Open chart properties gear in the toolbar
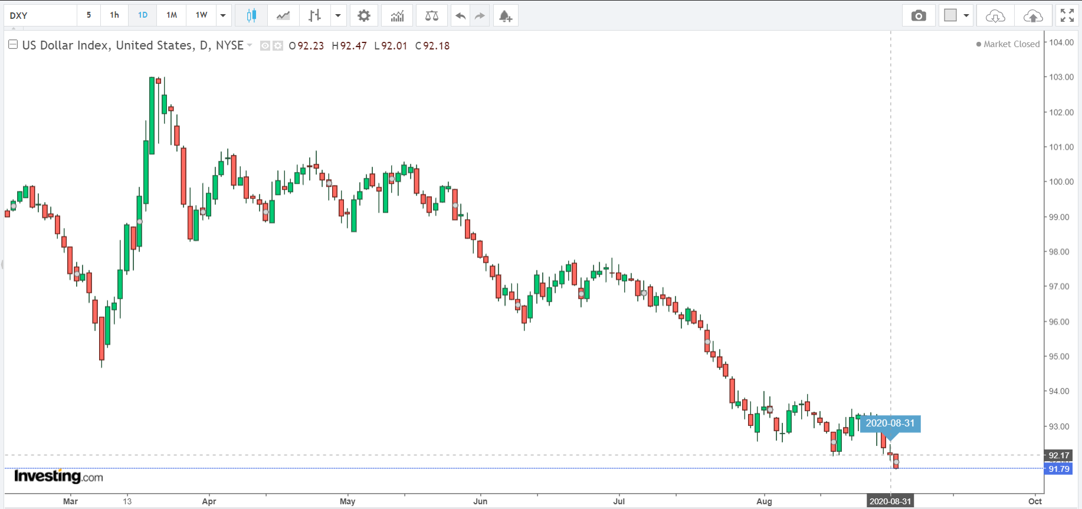 coord(364,15)
